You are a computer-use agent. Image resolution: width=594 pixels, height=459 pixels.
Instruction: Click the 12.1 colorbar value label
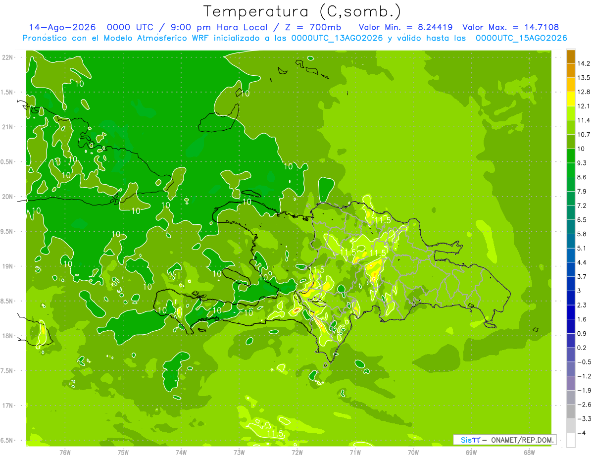tap(584, 106)
